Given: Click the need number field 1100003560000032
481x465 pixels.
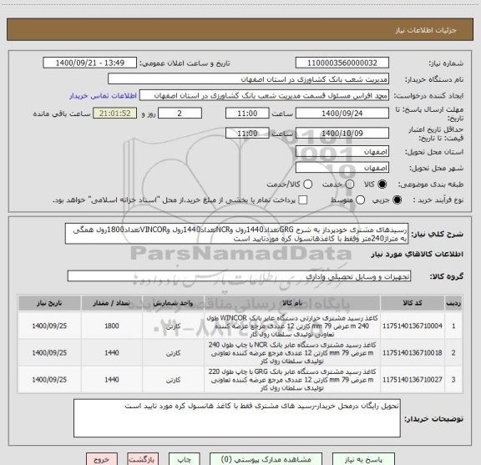Looking at the screenshot, I should point(342,63).
